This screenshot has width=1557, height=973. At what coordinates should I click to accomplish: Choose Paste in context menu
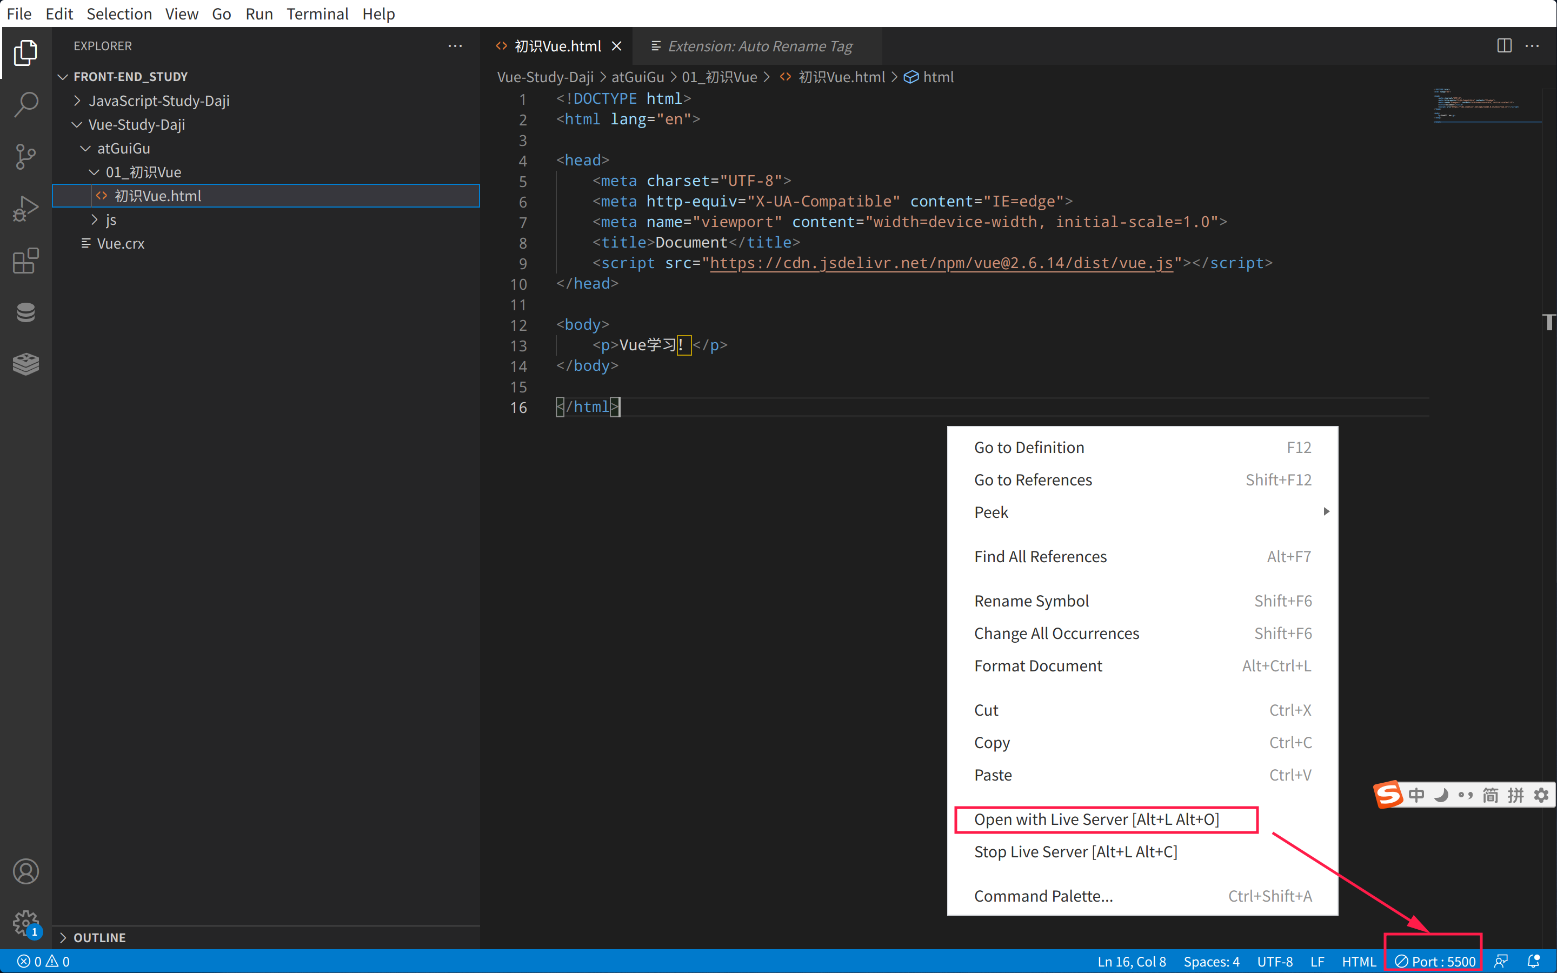click(1142, 775)
